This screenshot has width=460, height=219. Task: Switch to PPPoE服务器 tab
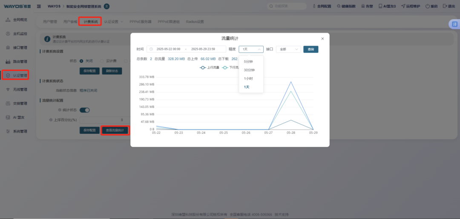141,22
